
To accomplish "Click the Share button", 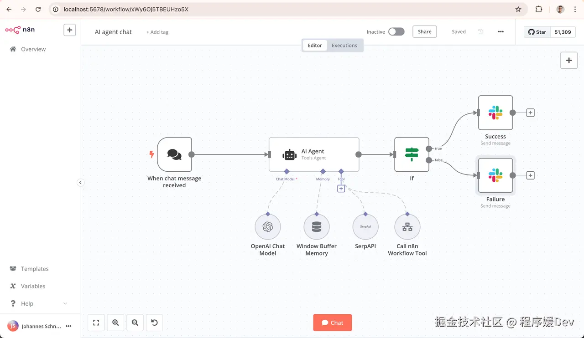I will (424, 31).
